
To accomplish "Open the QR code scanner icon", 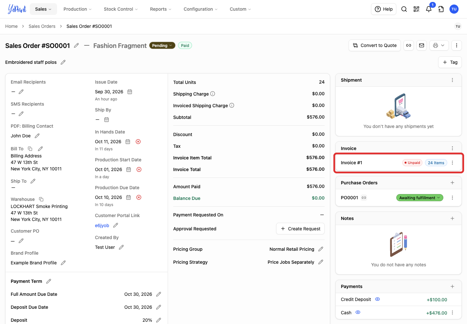I will 416,9.
